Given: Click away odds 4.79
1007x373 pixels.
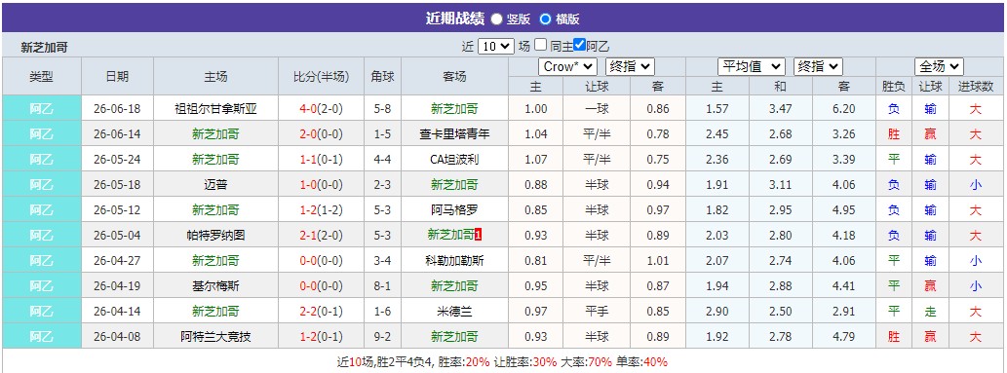Looking at the screenshot, I should (x=844, y=336).
